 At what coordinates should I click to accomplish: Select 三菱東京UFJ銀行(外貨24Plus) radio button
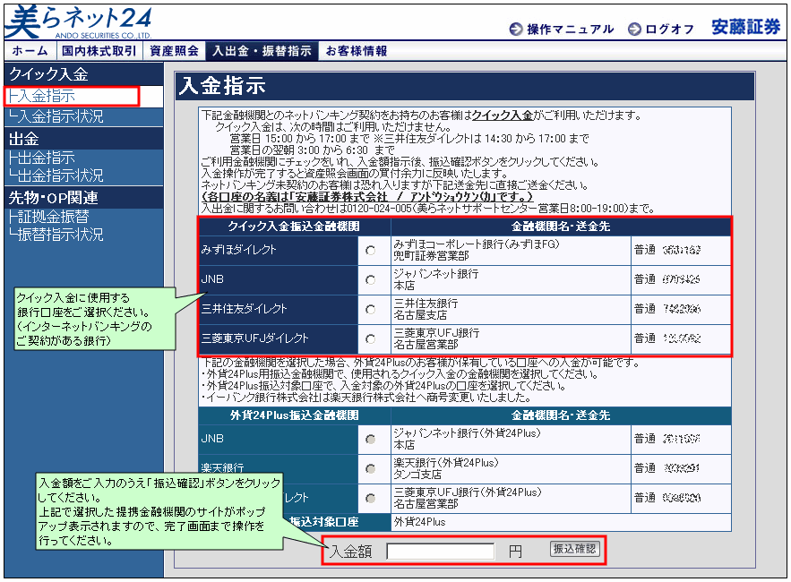pyautogui.click(x=371, y=498)
